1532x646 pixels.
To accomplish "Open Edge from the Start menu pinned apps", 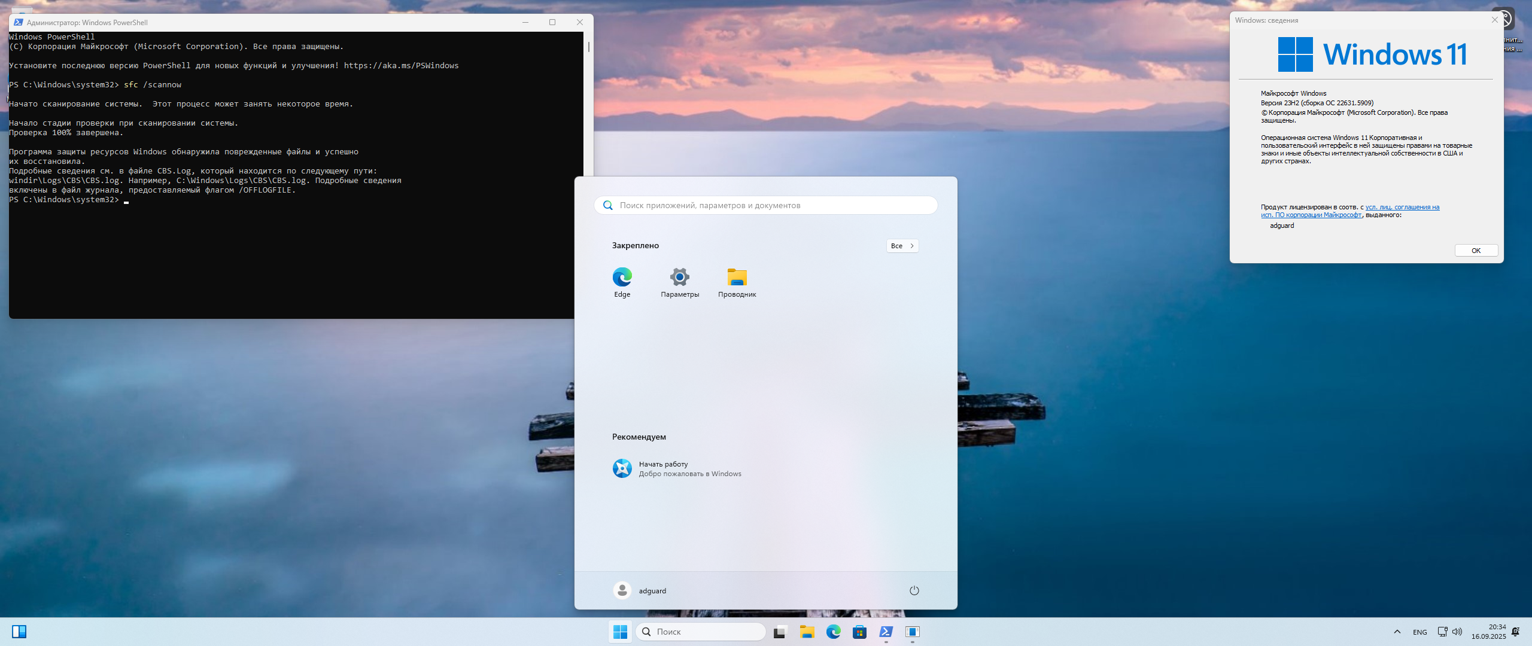I will pyautogui.click(x=622, y=282).
